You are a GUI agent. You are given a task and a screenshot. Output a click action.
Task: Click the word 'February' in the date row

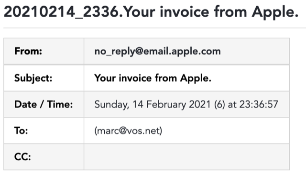click(166, 105)
